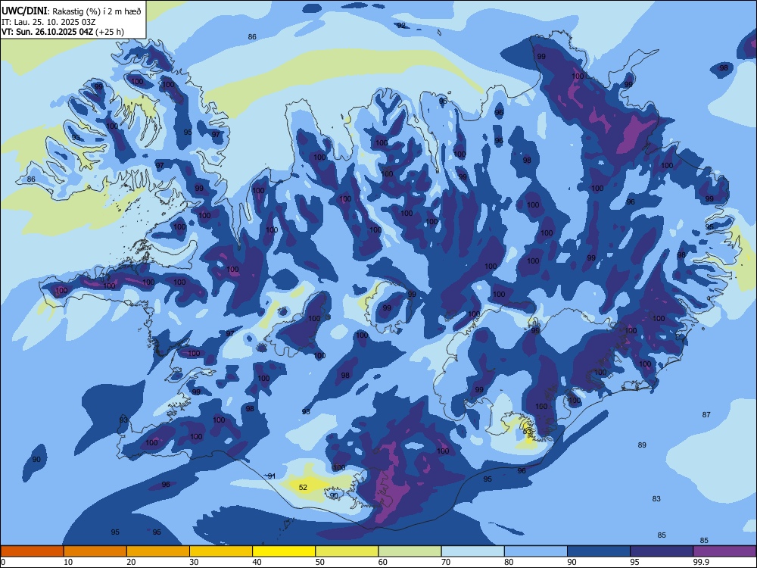This screenshot has height=568, width=757.
Task: Click the legend tick label '70'
Action: 446,562
